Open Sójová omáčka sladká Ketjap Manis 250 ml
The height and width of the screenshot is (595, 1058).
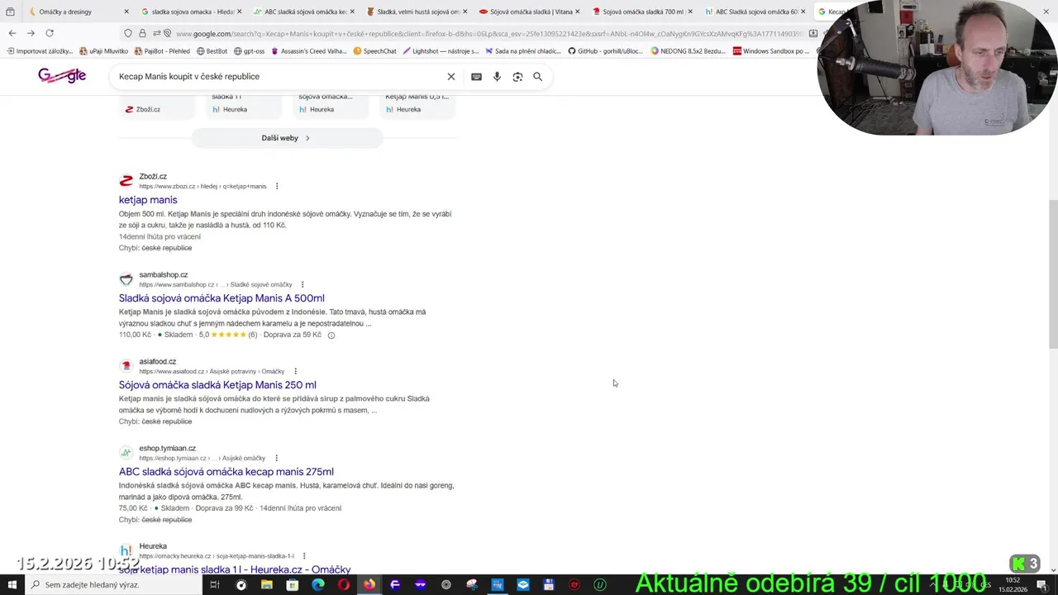tap(217, 385)
